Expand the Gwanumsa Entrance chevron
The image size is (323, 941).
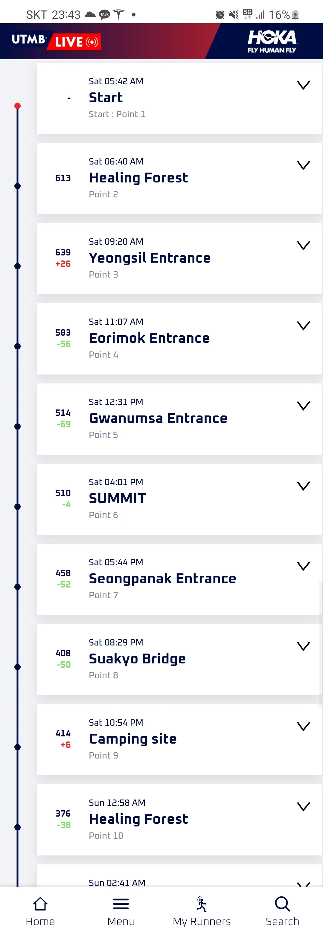[303, 406]
